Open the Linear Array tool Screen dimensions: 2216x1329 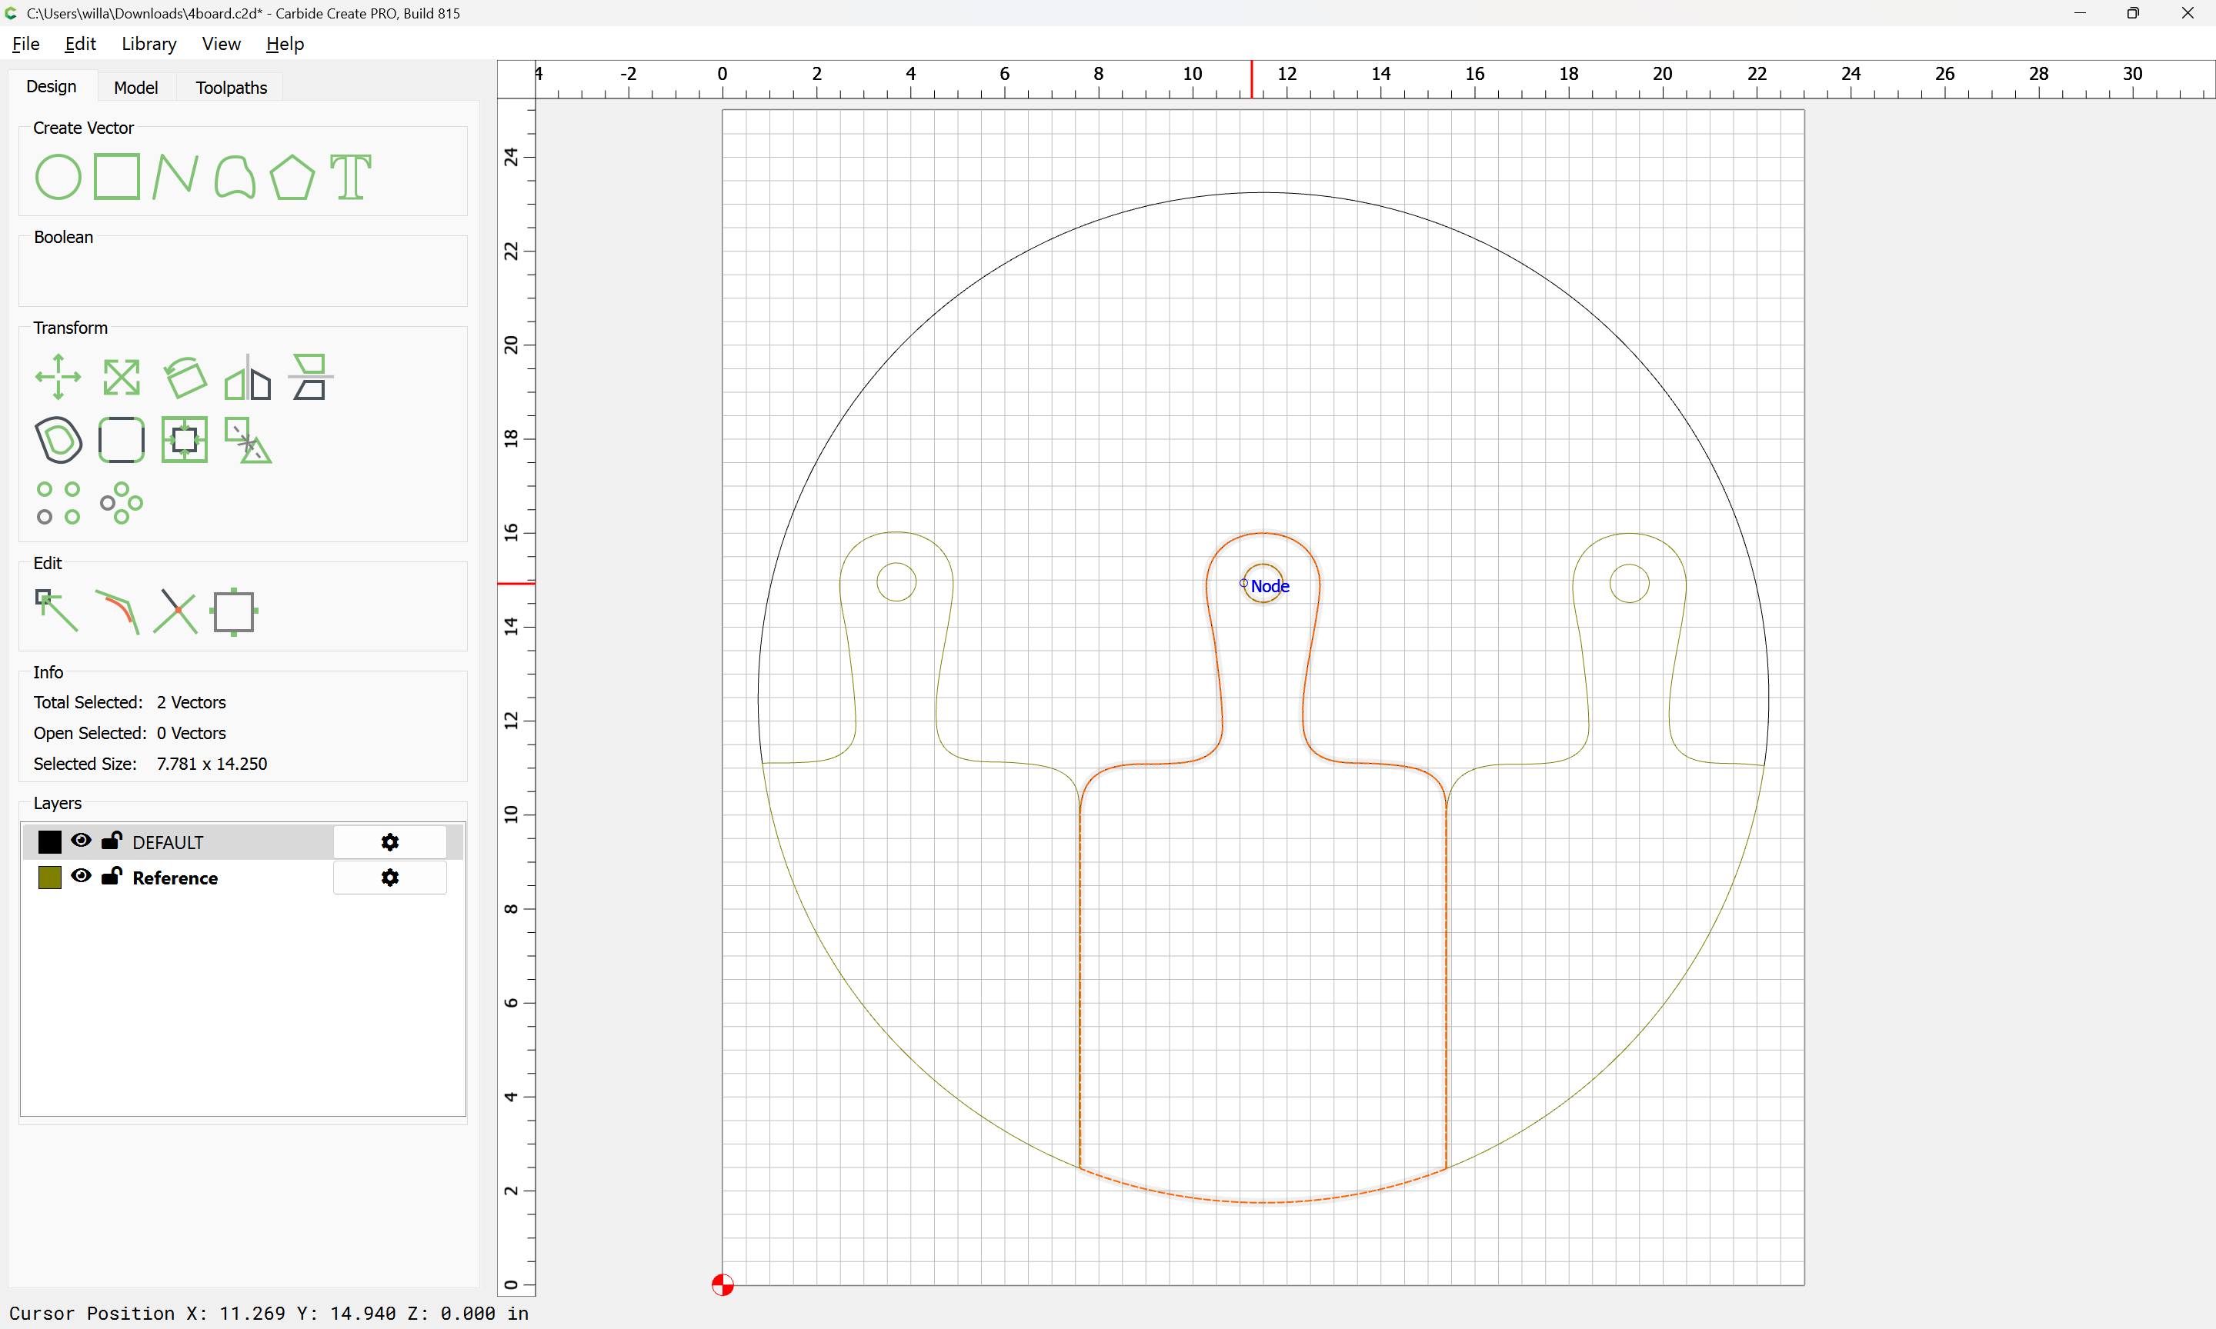[x=58, y=502]
